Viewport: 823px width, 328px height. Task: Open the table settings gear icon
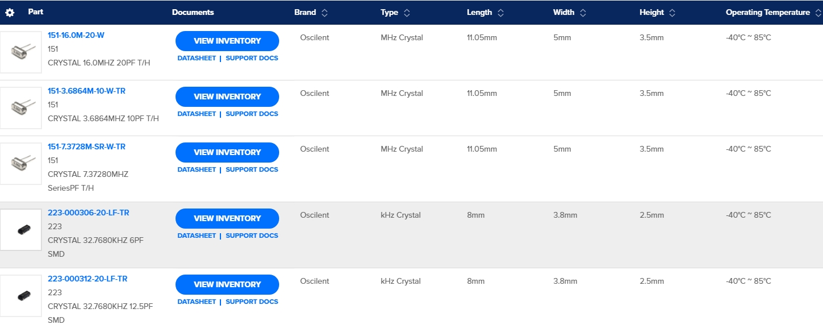pos(10,12)
